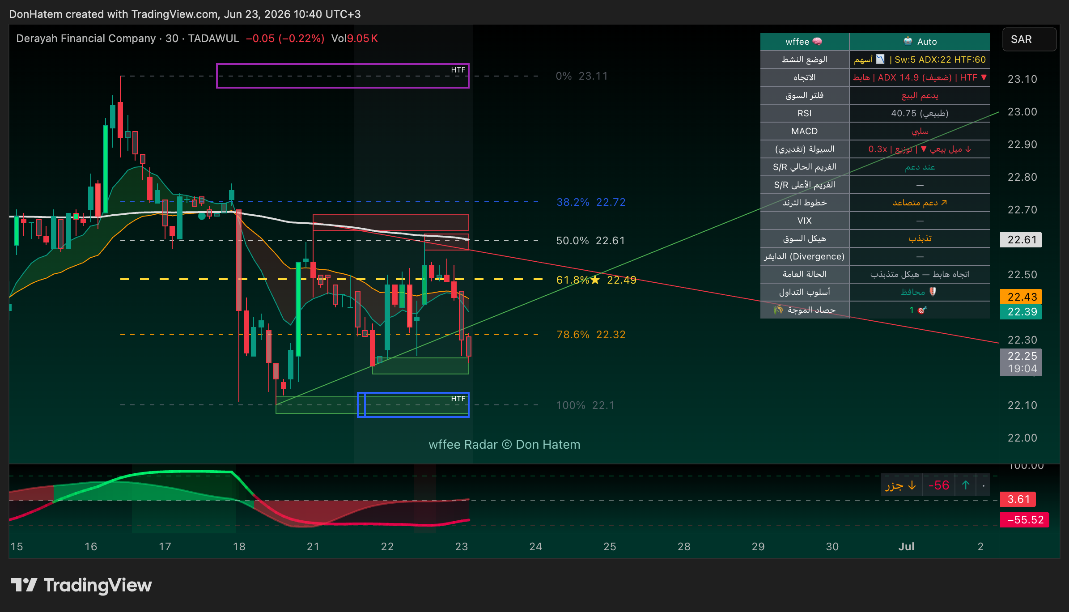
Task: Click the wffee table header cell
Action: (x=805, y=42)
